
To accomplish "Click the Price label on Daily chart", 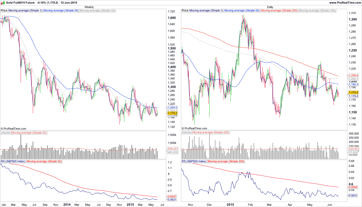I will [x=185, y=11].
